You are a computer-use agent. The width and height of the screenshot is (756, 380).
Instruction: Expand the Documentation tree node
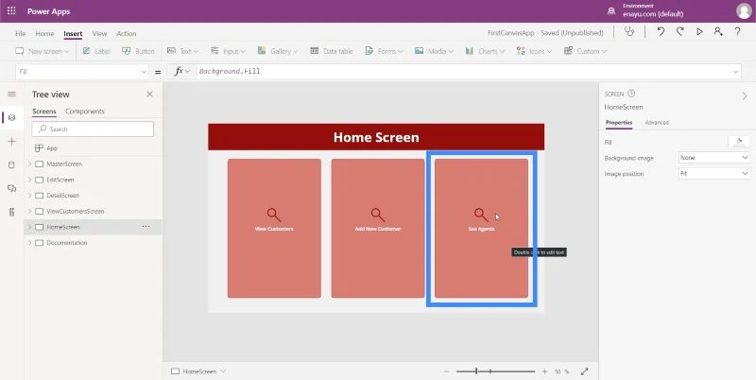point(29,243)
